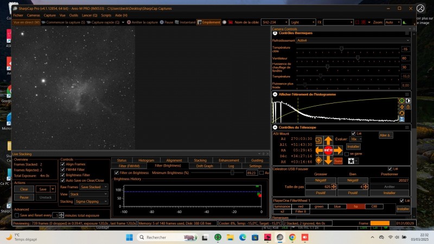Open the Raw Frames Save Stacked dropdown
The height and width of the screenshot is (244, 434).
93,187
